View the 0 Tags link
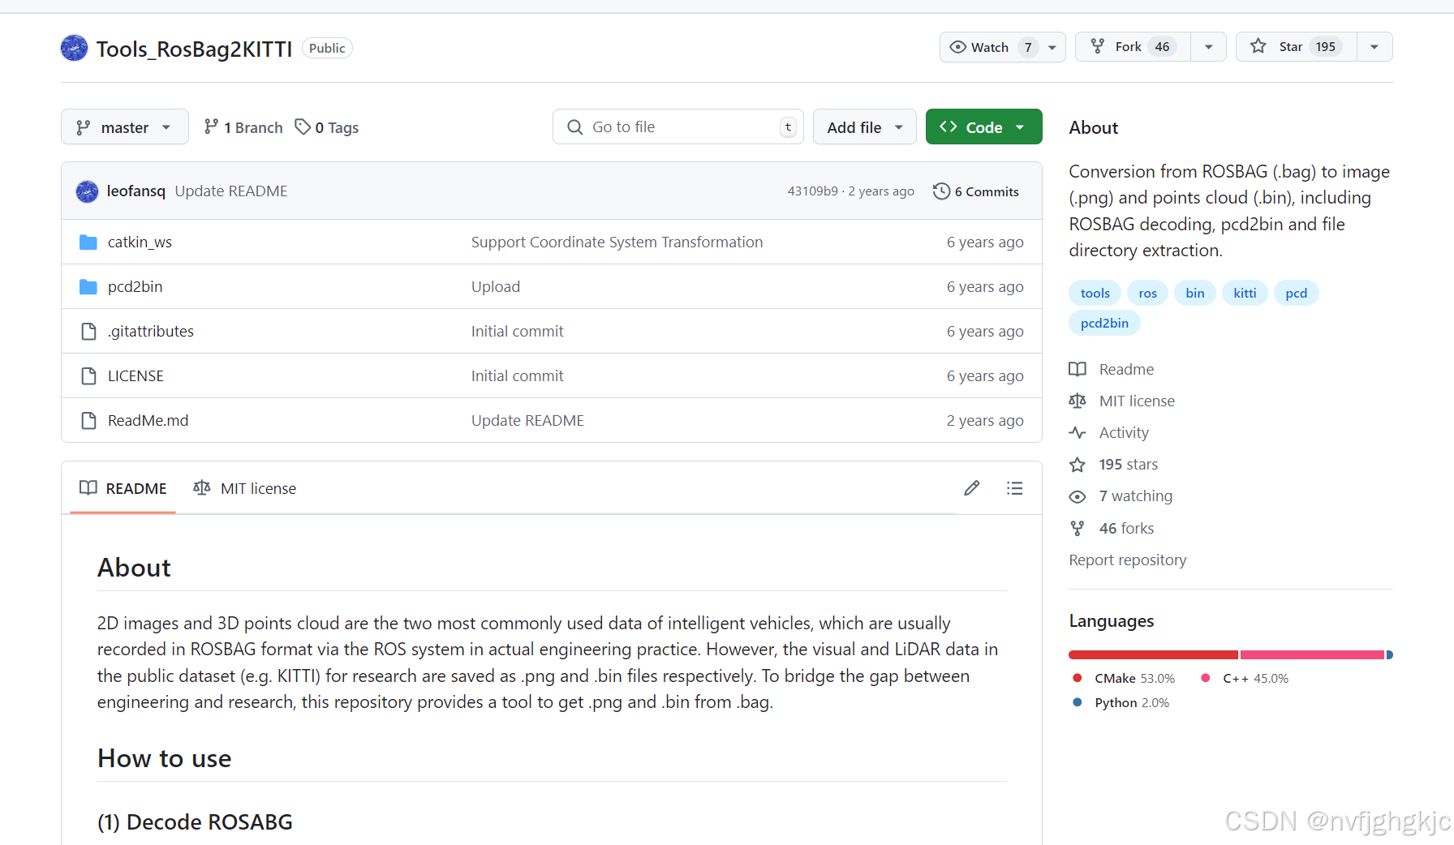Image resolution: width=1454 pixels, height=845 pixels. pyautogui.click(x=327, y=127)
